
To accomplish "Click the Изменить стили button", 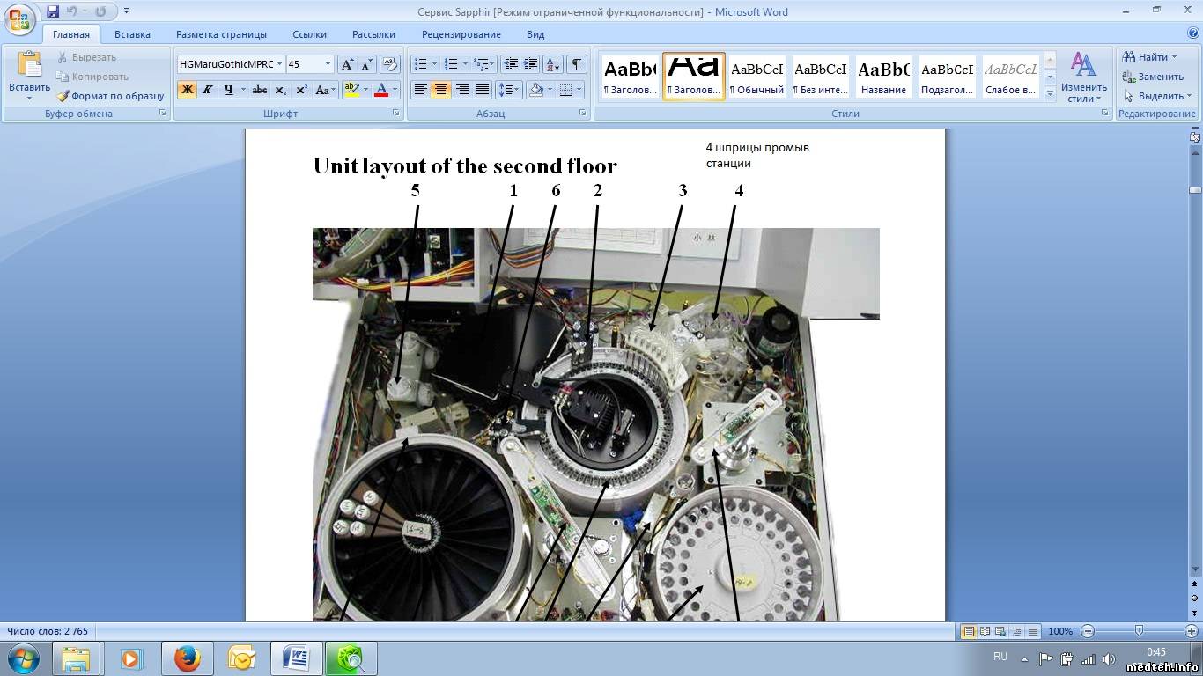I will click(1083, 77).
